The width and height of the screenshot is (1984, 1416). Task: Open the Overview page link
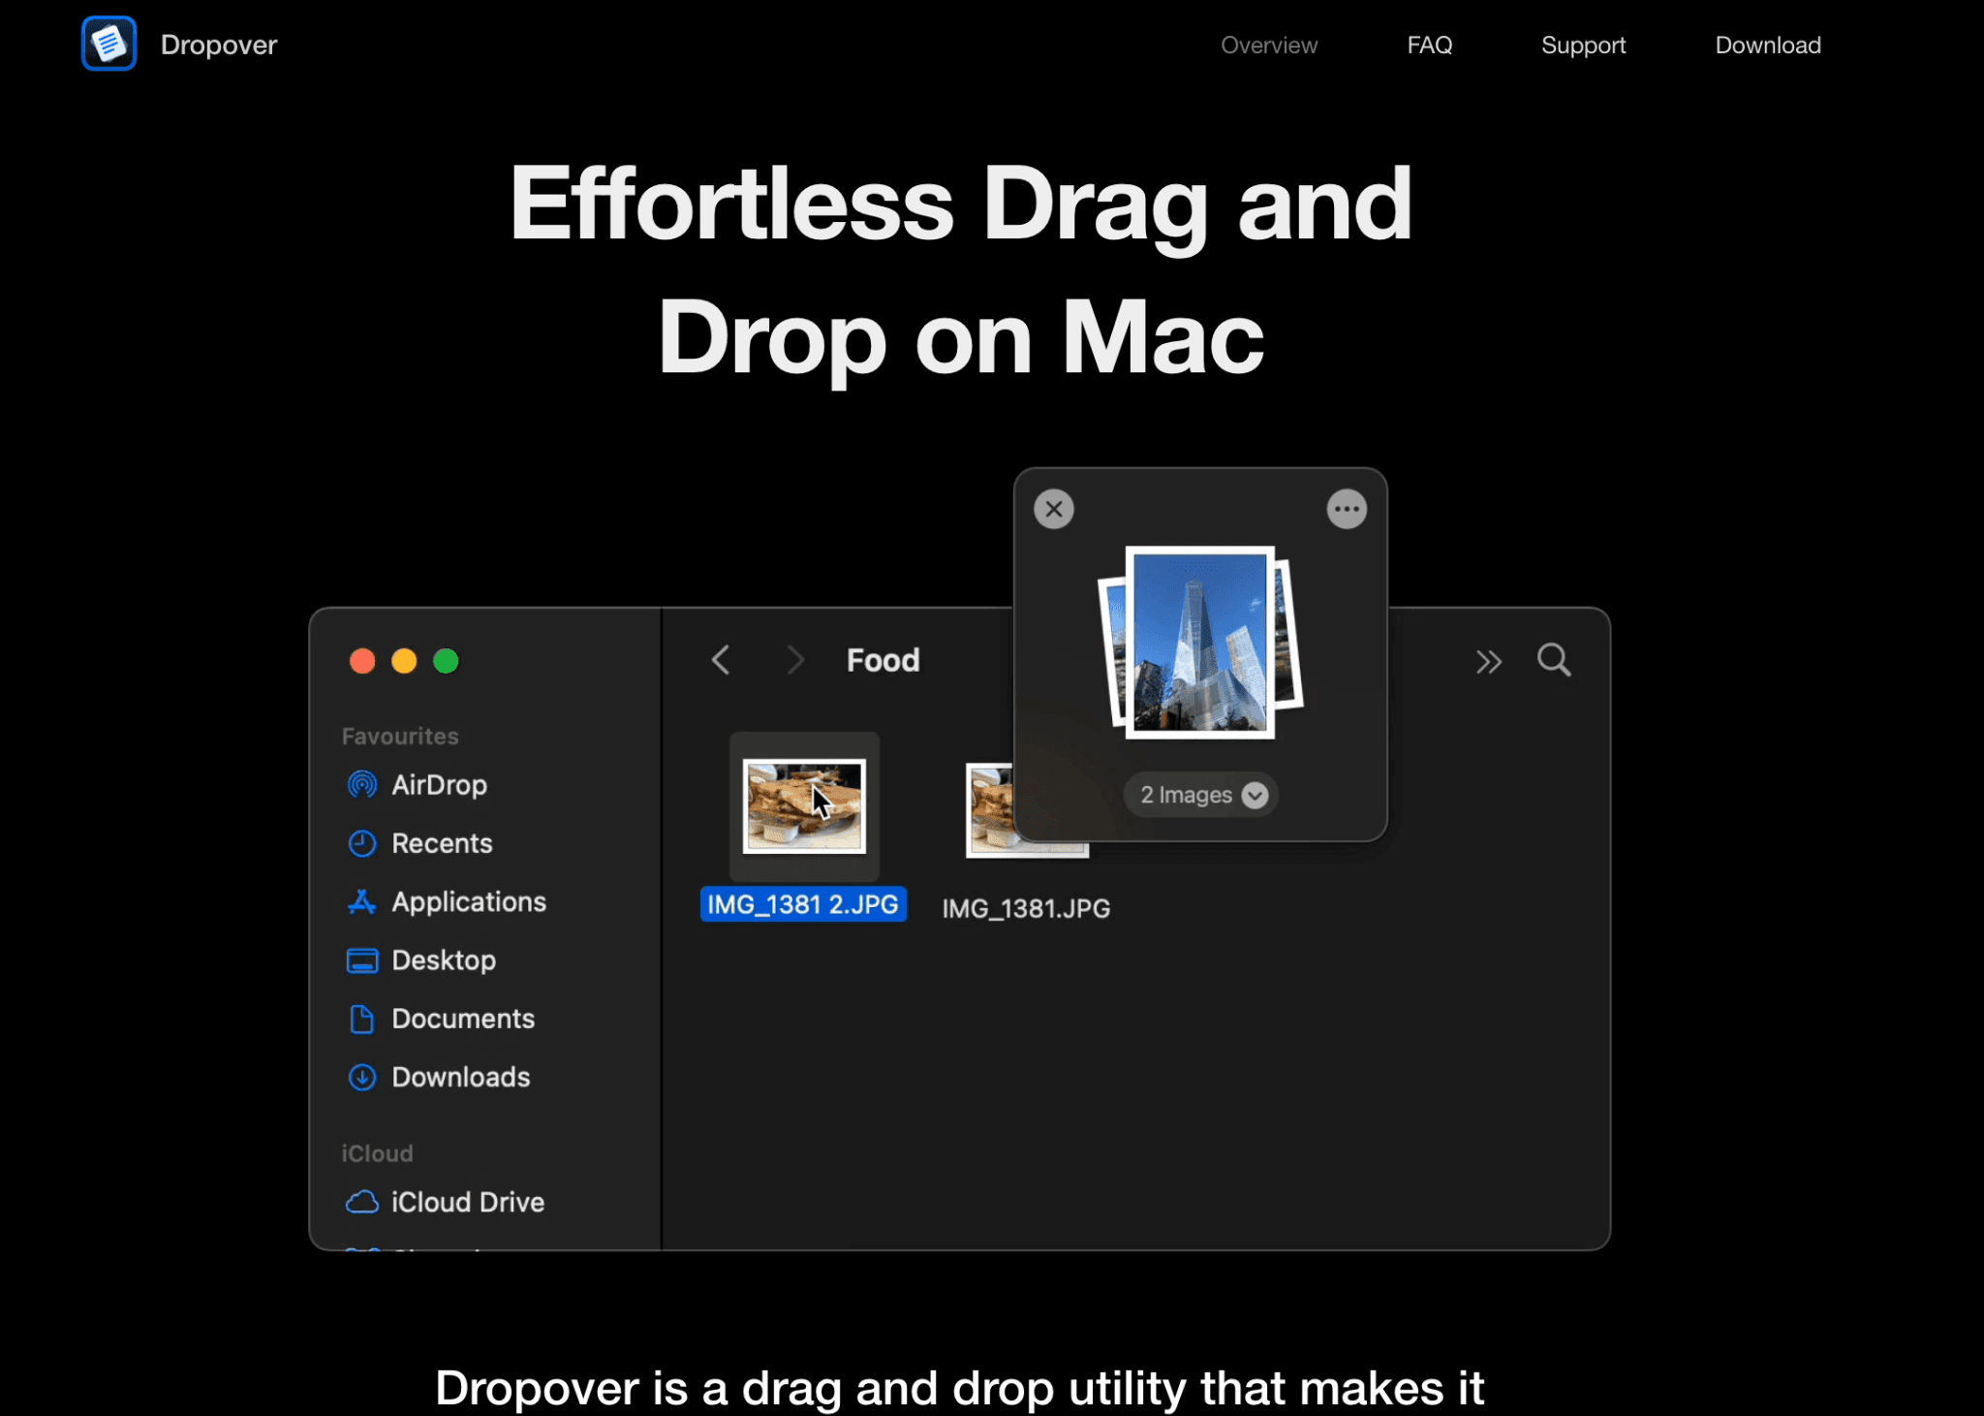(1268, 45)
